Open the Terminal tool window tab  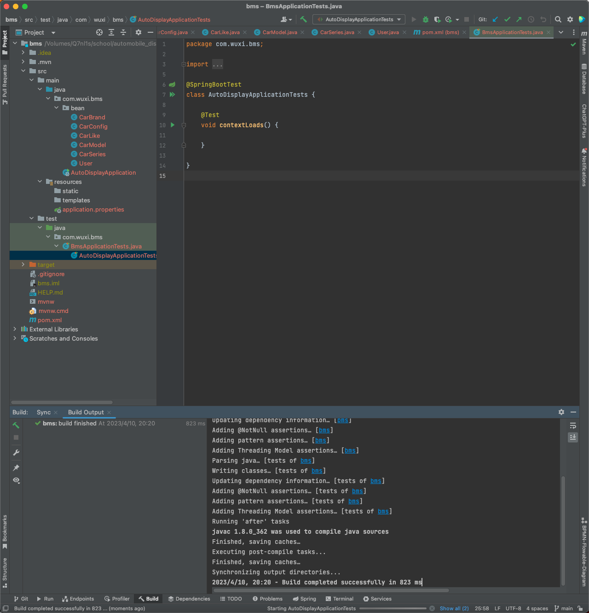tap(340, 599)
